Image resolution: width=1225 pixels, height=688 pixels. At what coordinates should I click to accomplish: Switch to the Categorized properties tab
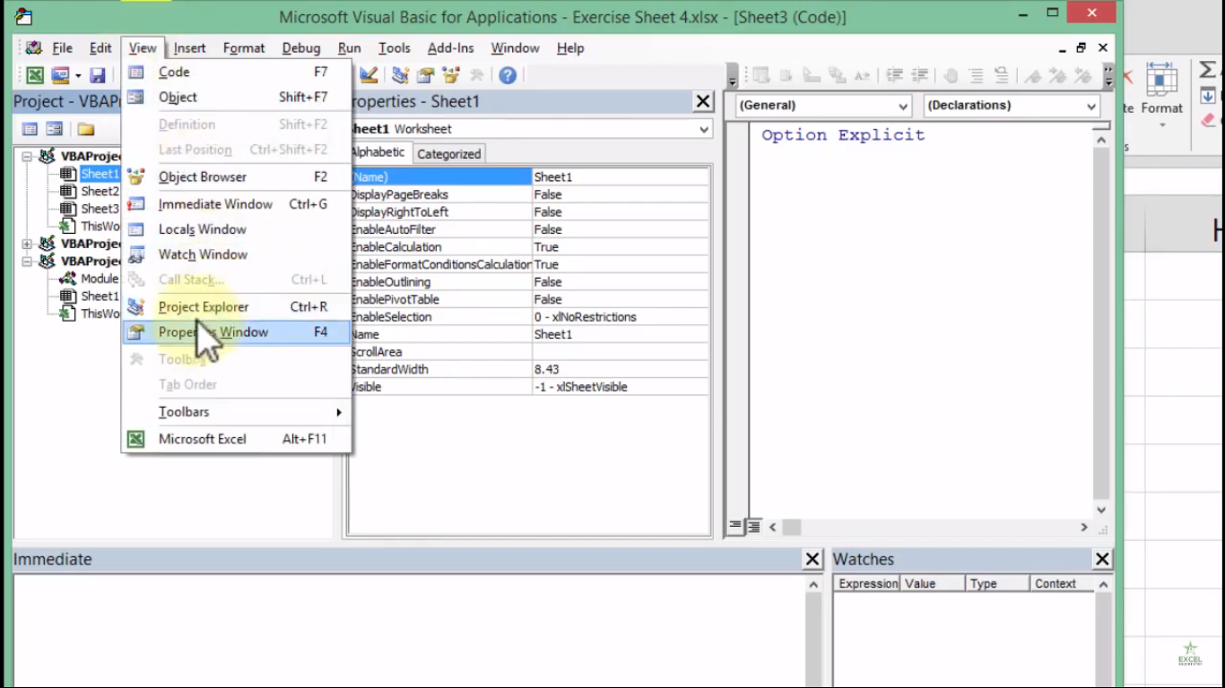click(449, 154)
